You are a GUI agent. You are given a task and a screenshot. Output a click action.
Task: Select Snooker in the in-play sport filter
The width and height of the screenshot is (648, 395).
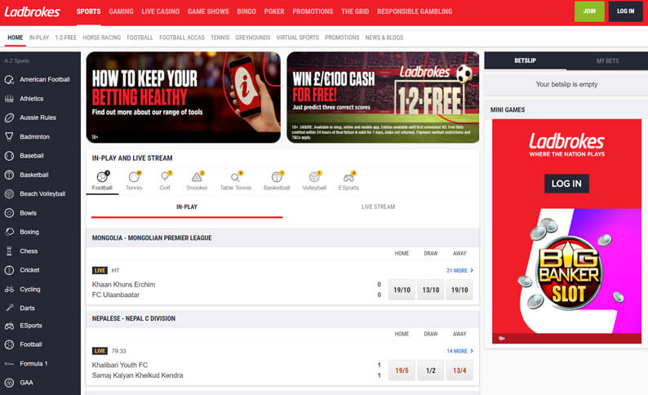click(197, 181)
